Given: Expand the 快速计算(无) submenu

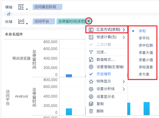Looking at the screenshot, I should (106, 37).
